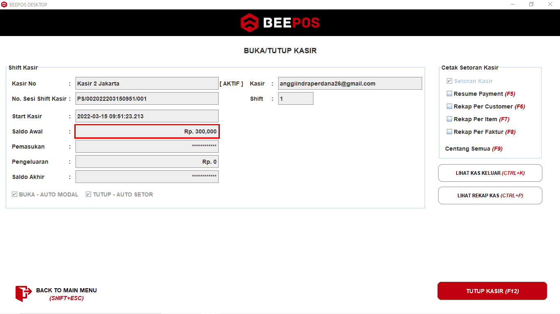The width and height of the screenshot is (560, 314).
Task: Click the [ AKTIF ] status label
Action: (x=231, y=84)
